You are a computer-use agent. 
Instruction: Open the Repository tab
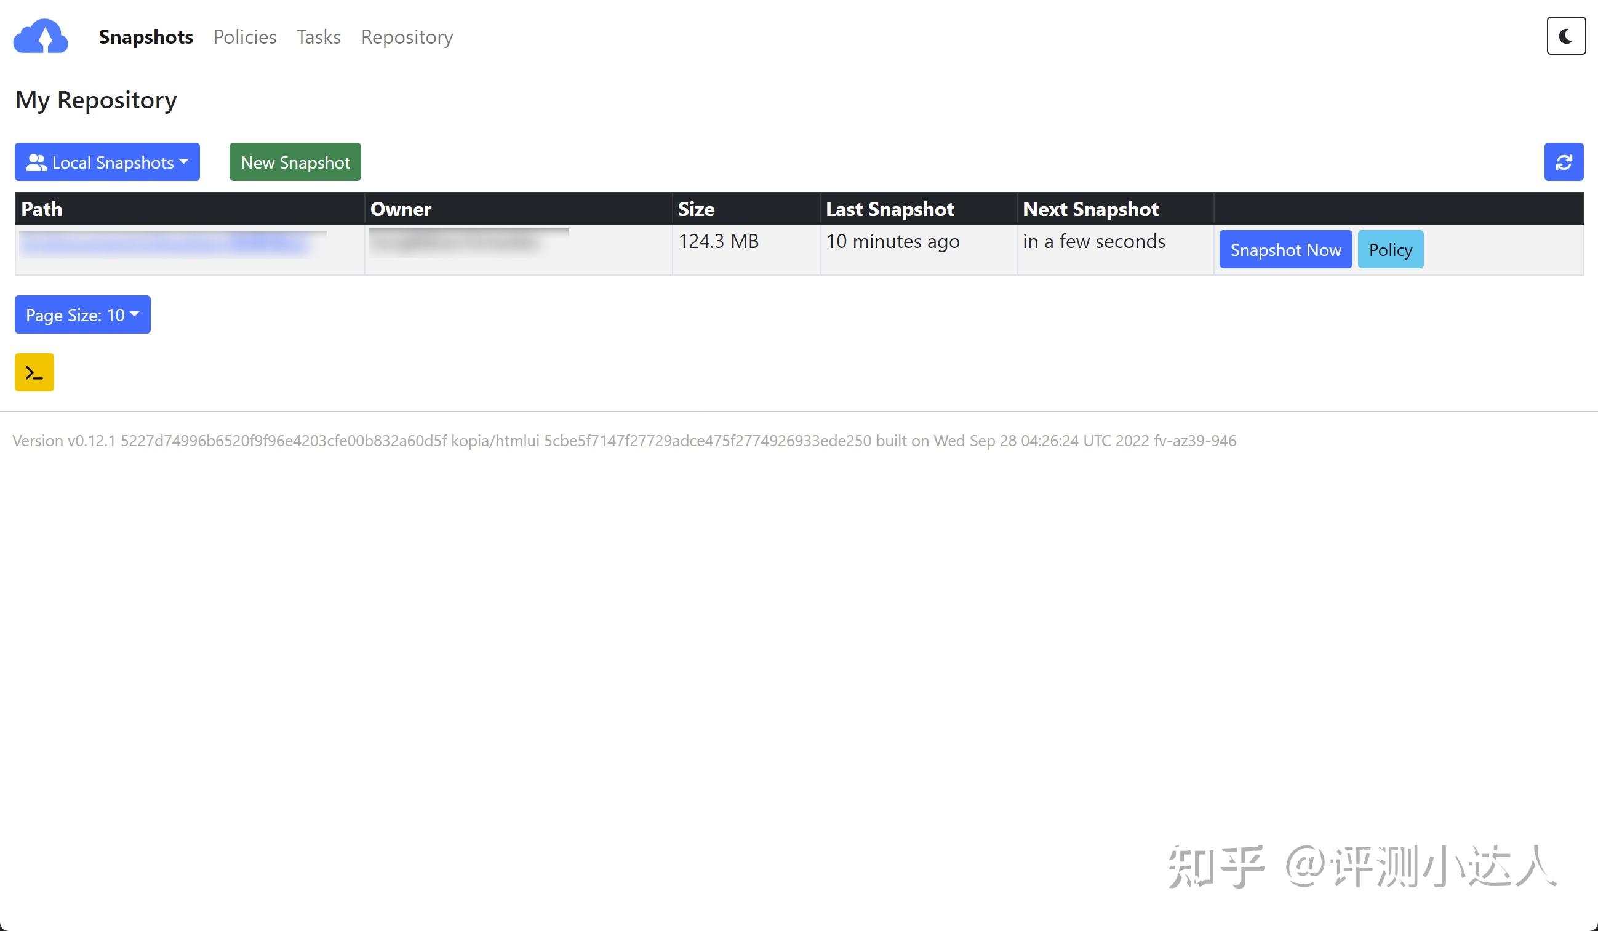(407, 37)
